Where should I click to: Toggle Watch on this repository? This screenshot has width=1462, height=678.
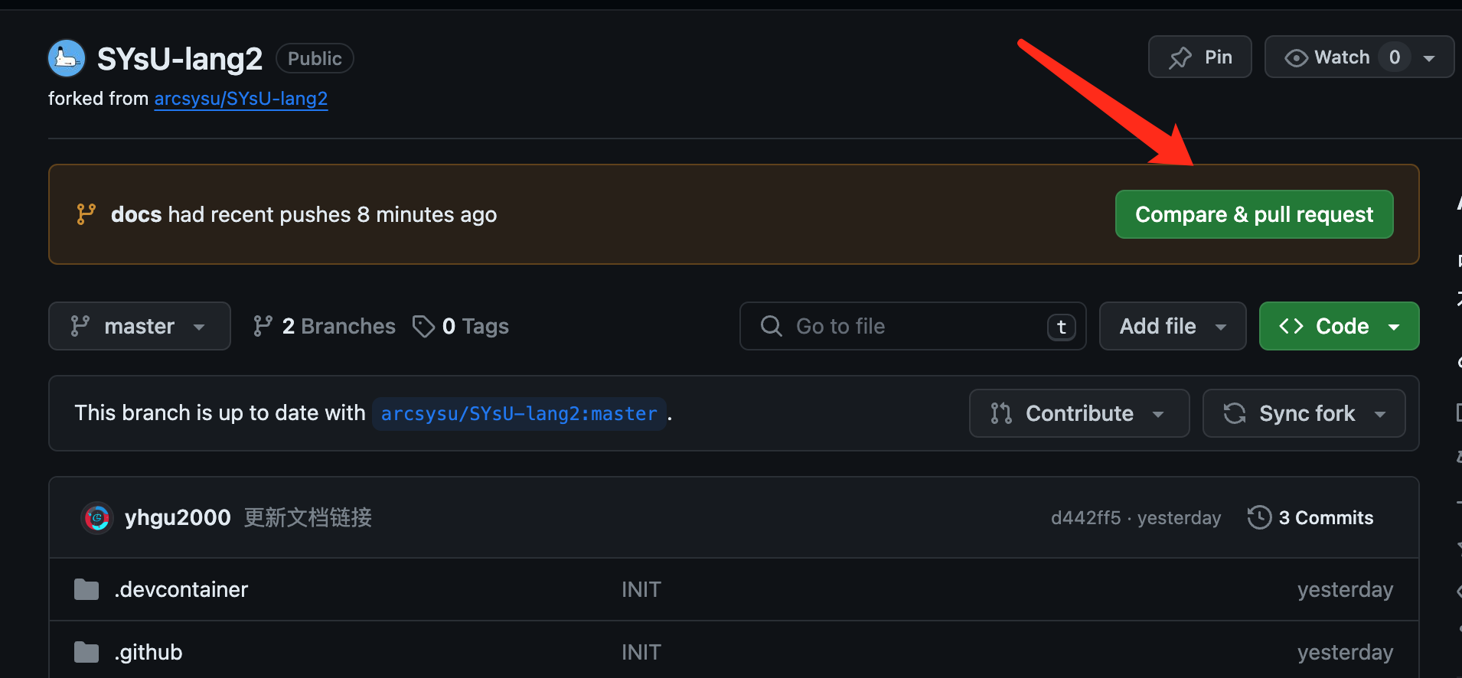1330,57
